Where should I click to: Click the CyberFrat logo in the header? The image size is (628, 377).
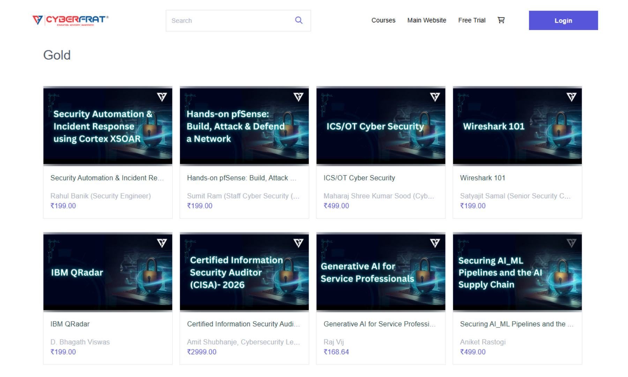[70, 20]
